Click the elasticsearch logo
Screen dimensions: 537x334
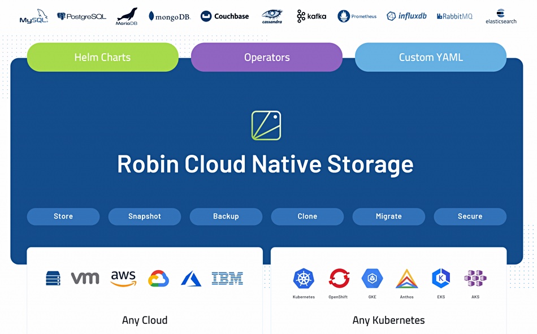click(501, 16)
